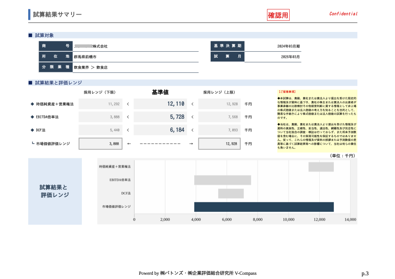Image resolution: width=395 pixels, height=279 pixels.
Task: Select the 分類業種 label cell
Action: coord(55,67)
